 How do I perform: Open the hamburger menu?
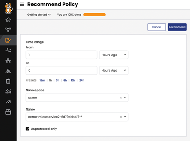pos(22,5)
